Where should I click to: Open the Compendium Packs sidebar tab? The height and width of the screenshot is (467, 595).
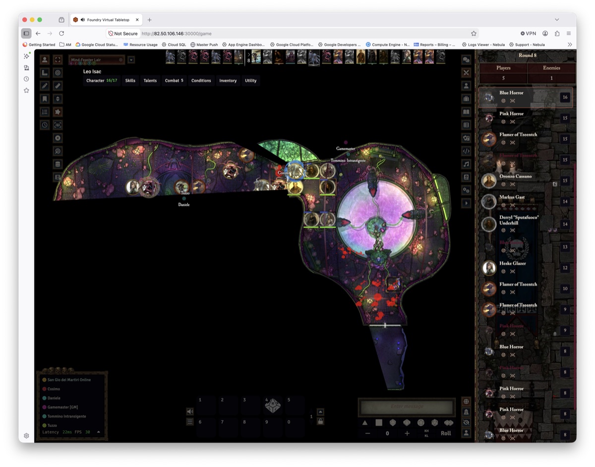click(466, 177)
